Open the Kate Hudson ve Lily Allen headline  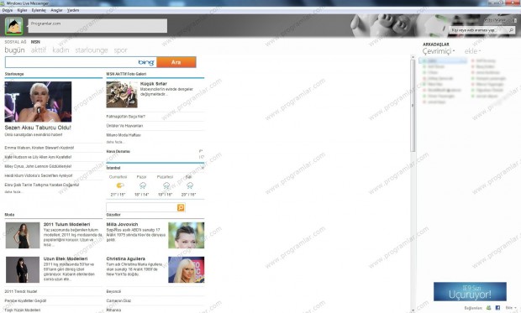[38, 157]
